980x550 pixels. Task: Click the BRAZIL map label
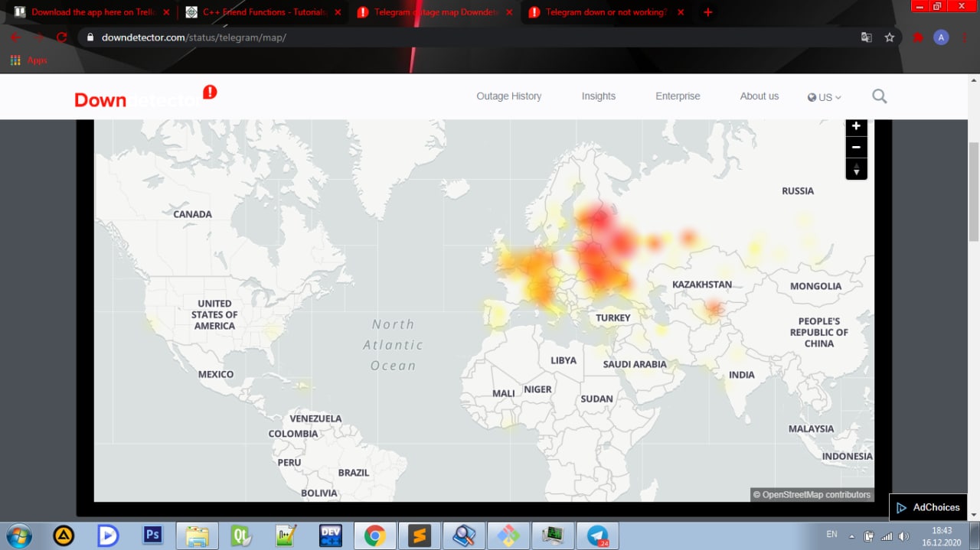click(x=354, y=473)
